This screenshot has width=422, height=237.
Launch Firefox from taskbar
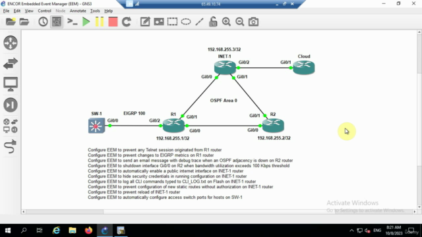(88, 230)
